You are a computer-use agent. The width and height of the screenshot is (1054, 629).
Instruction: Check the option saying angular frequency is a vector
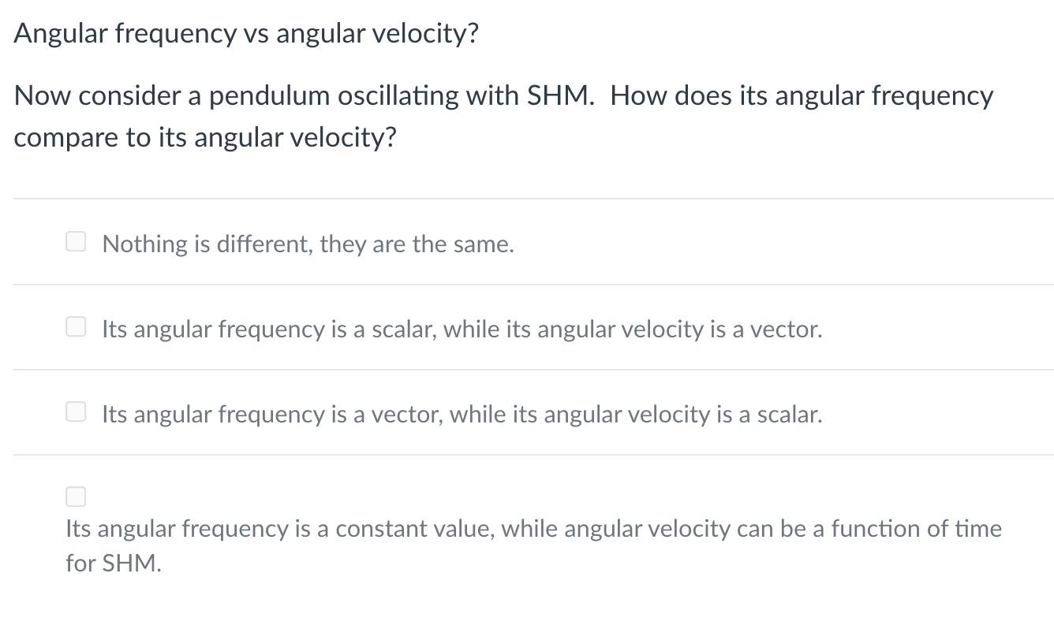[76, 411]
